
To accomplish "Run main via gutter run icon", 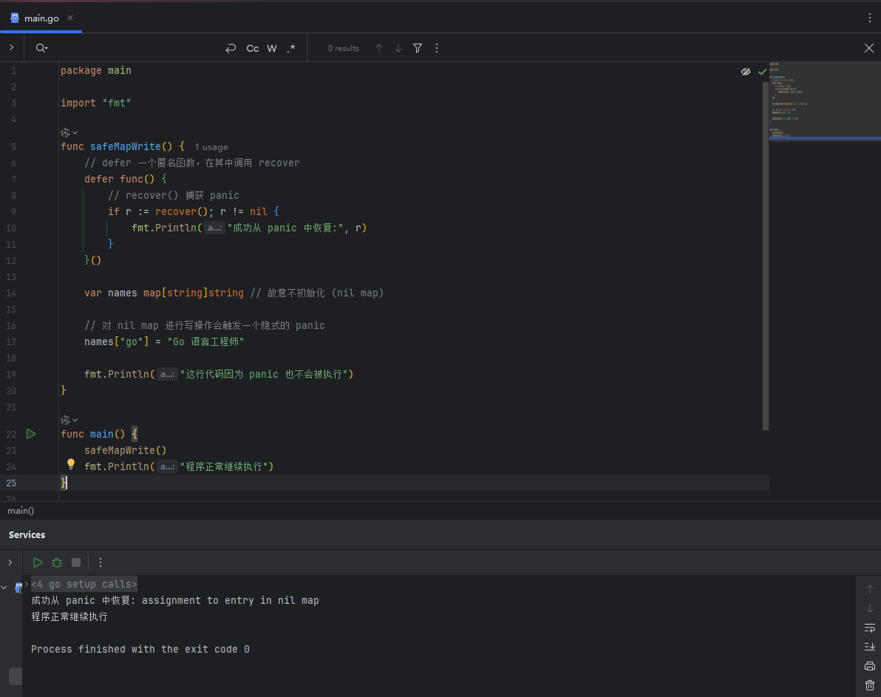I will [31, 434].
